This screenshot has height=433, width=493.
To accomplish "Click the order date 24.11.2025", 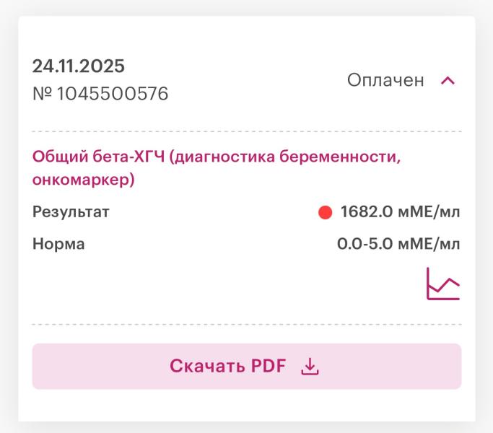I will (79, 66).
